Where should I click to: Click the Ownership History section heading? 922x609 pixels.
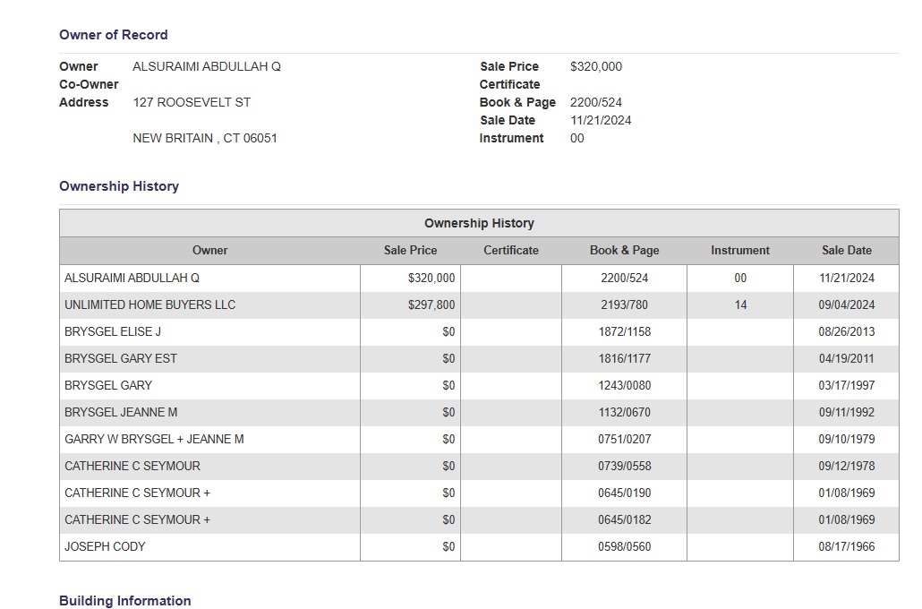(x=118, y=186)
